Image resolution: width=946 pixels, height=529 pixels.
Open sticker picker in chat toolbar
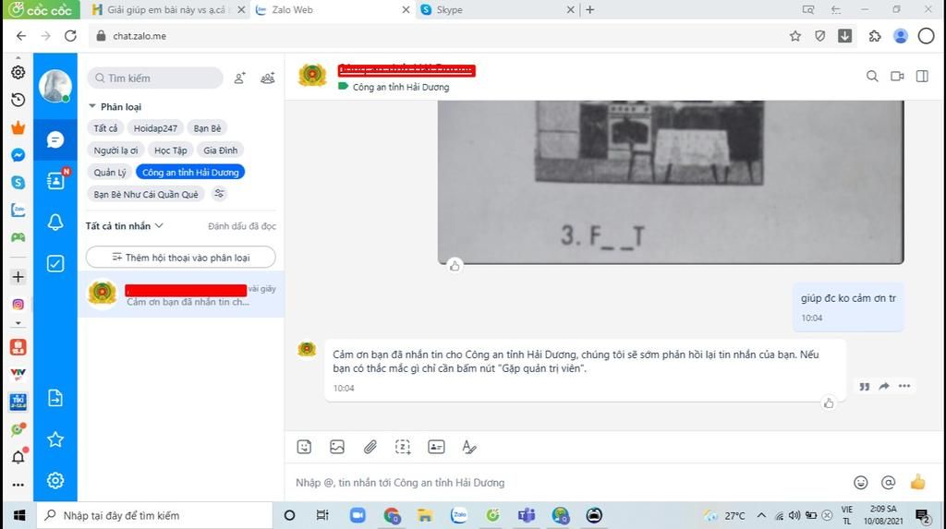[x=304, y=447]
